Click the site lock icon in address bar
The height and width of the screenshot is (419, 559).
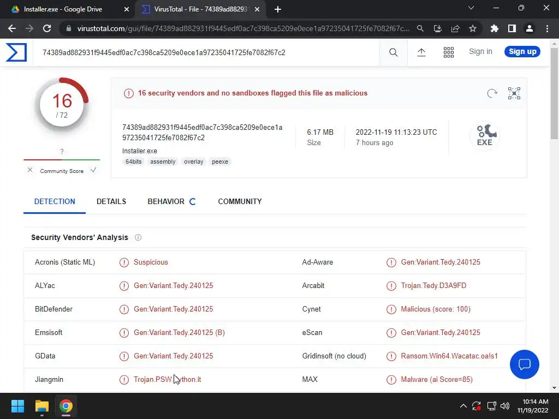click(69, 28)
